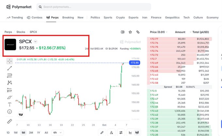Open the fx indicators button
The width and height of the screenshot is (222, 136).
pos(111,132)
